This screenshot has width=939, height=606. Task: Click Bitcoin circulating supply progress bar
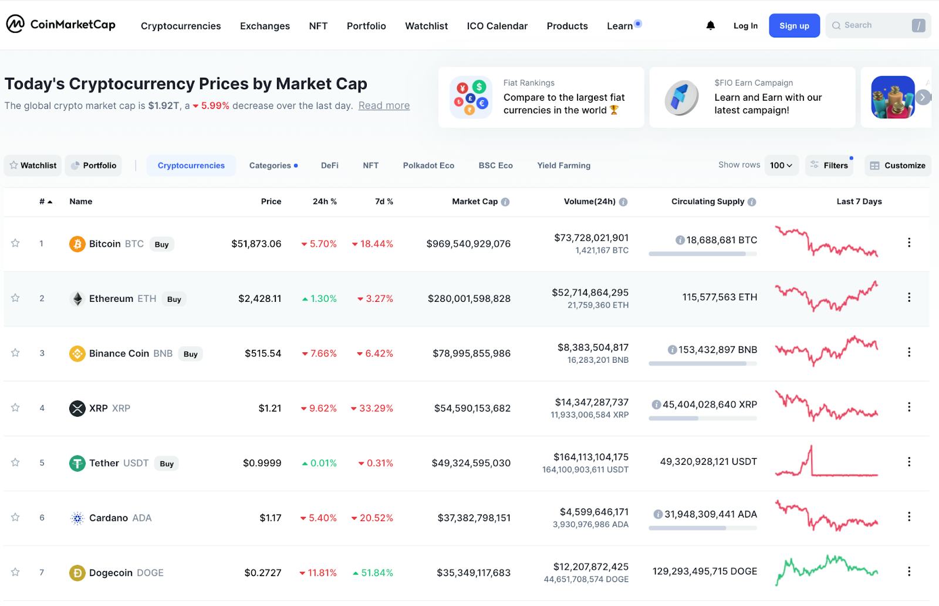click(702, 254)
